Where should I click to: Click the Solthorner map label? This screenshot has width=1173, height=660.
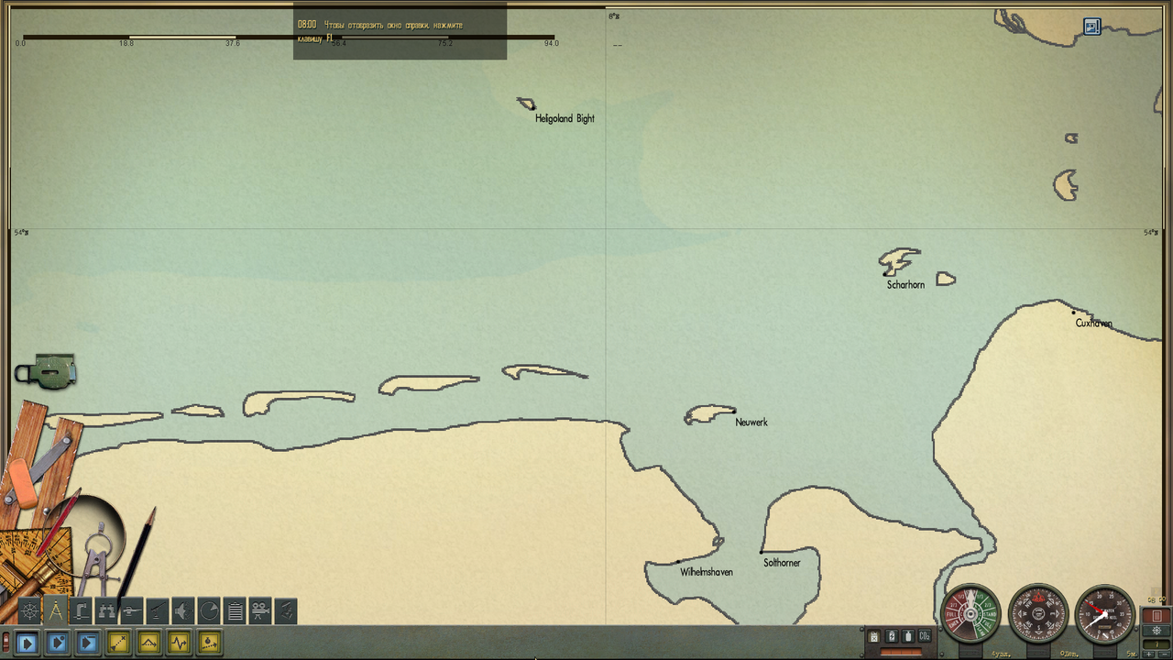tap(782, 562)
